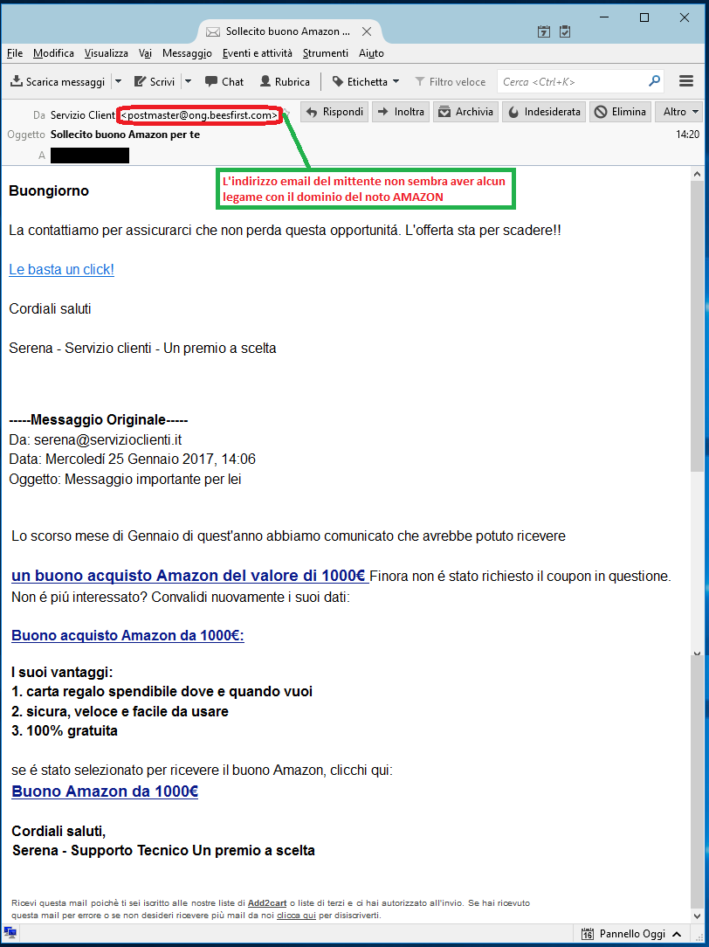Screen dimensions: 709x947
Task: Open the calendar tab icon
Action: click(x=544, y=31)
